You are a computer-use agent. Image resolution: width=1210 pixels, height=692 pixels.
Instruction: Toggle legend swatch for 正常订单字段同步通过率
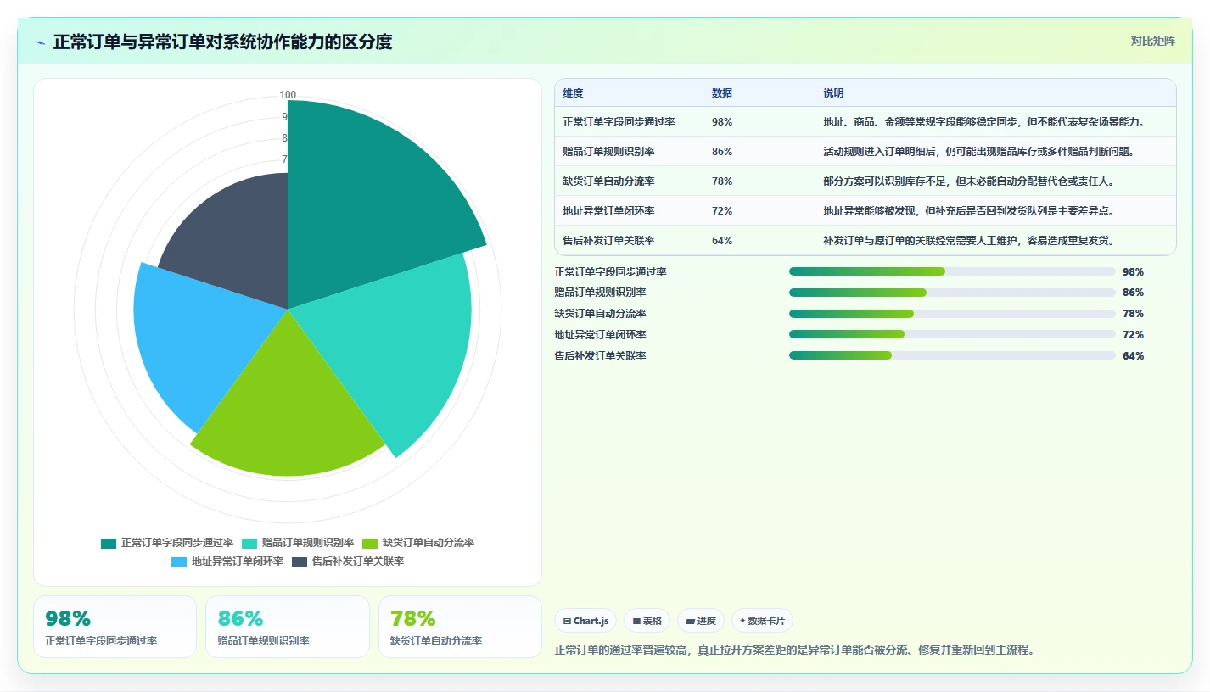pyautogui.click(x=109, y=543)
